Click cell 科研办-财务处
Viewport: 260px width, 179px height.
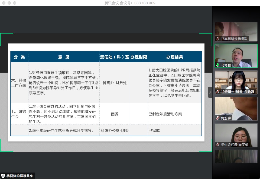[x=115, y=83]
